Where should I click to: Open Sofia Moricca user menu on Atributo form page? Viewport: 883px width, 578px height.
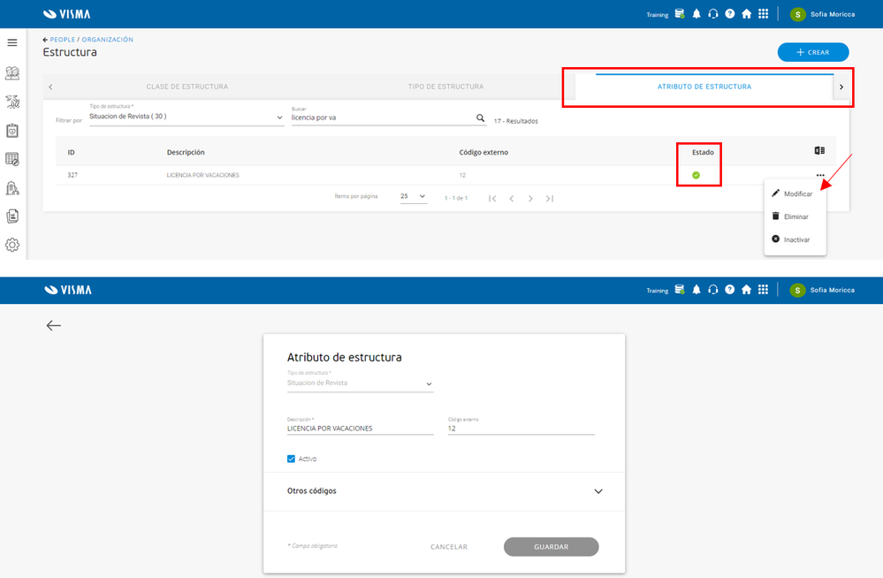pyautogui.click(x=822, y=290)
